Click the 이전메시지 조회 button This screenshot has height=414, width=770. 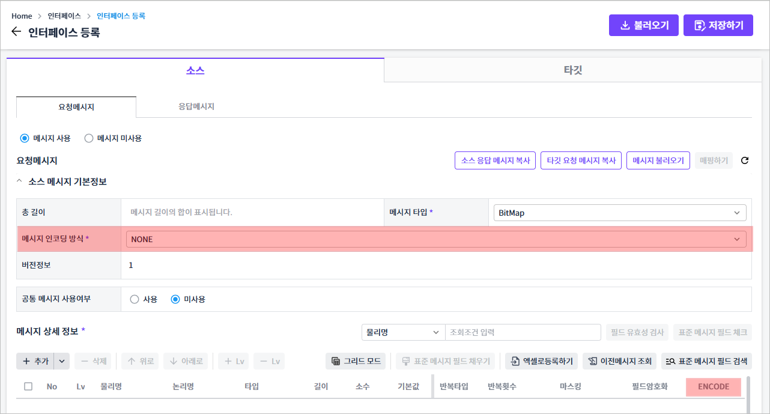pos(620,361)
